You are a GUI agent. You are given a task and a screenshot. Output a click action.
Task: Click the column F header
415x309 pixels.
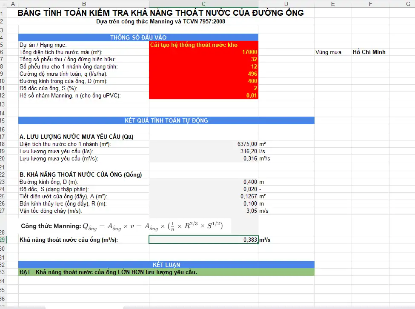tap(370, 4)
